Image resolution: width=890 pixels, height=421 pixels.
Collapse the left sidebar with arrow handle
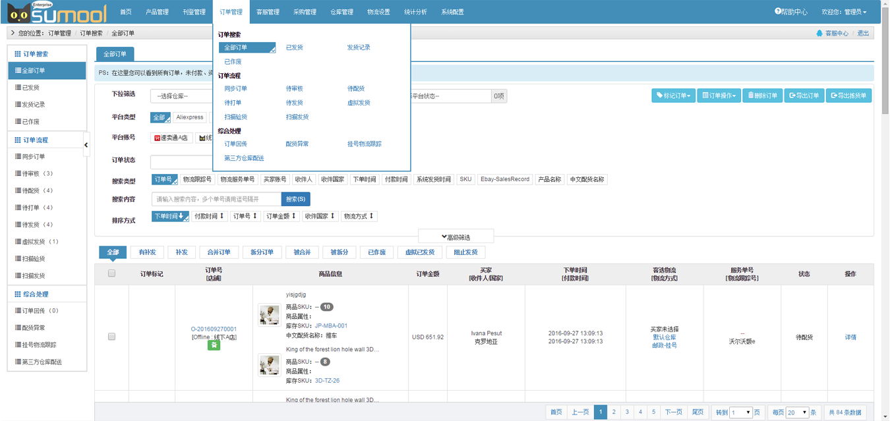(x=86, y=145)
